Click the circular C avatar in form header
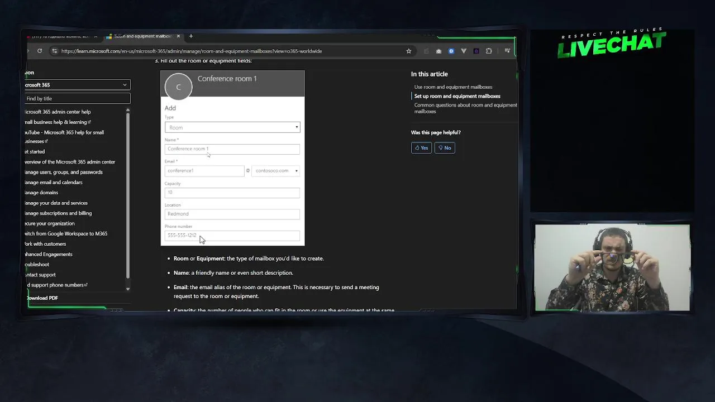 (178, 87)
